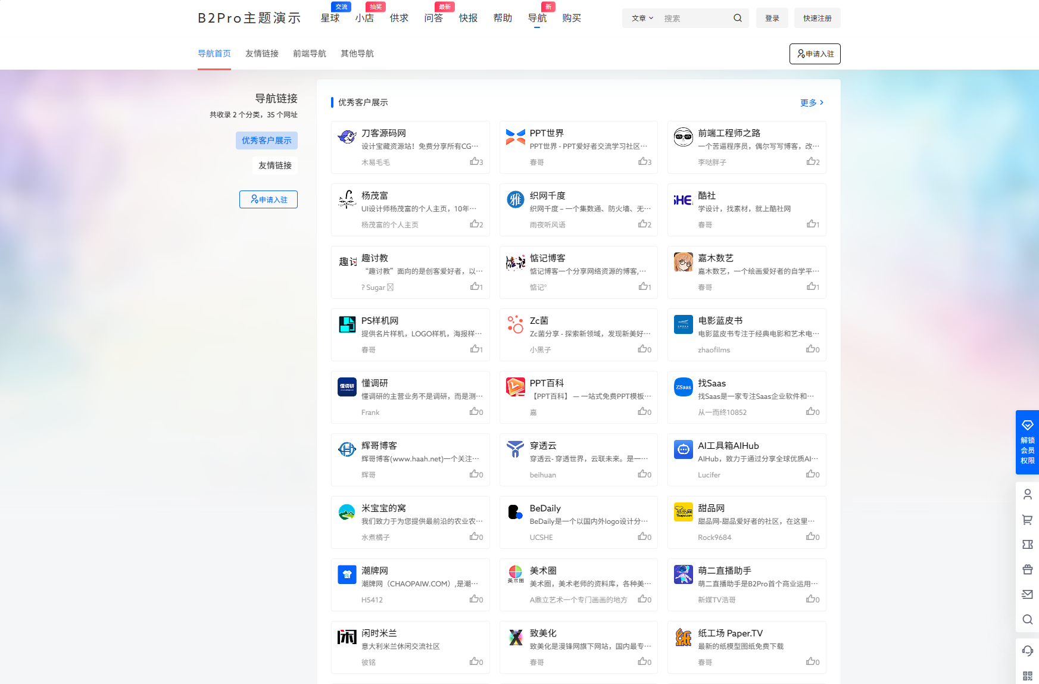Open the user profile icon in right sidebar
Viewport: 1039px width, 684px height.
1027,494
